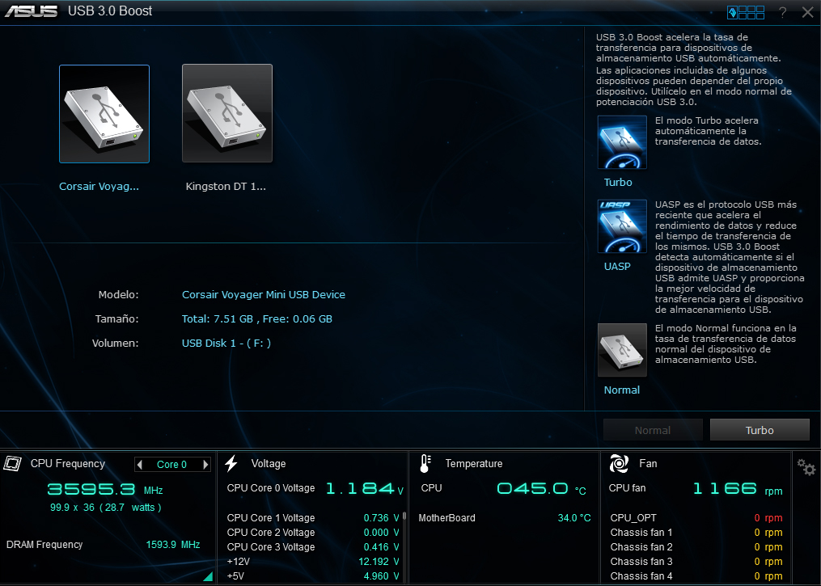
Task: Click the dimmed Normal button
Action: click(653, 430)
